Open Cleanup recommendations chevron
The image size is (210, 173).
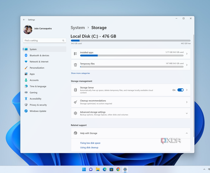[x=187, y=102]
